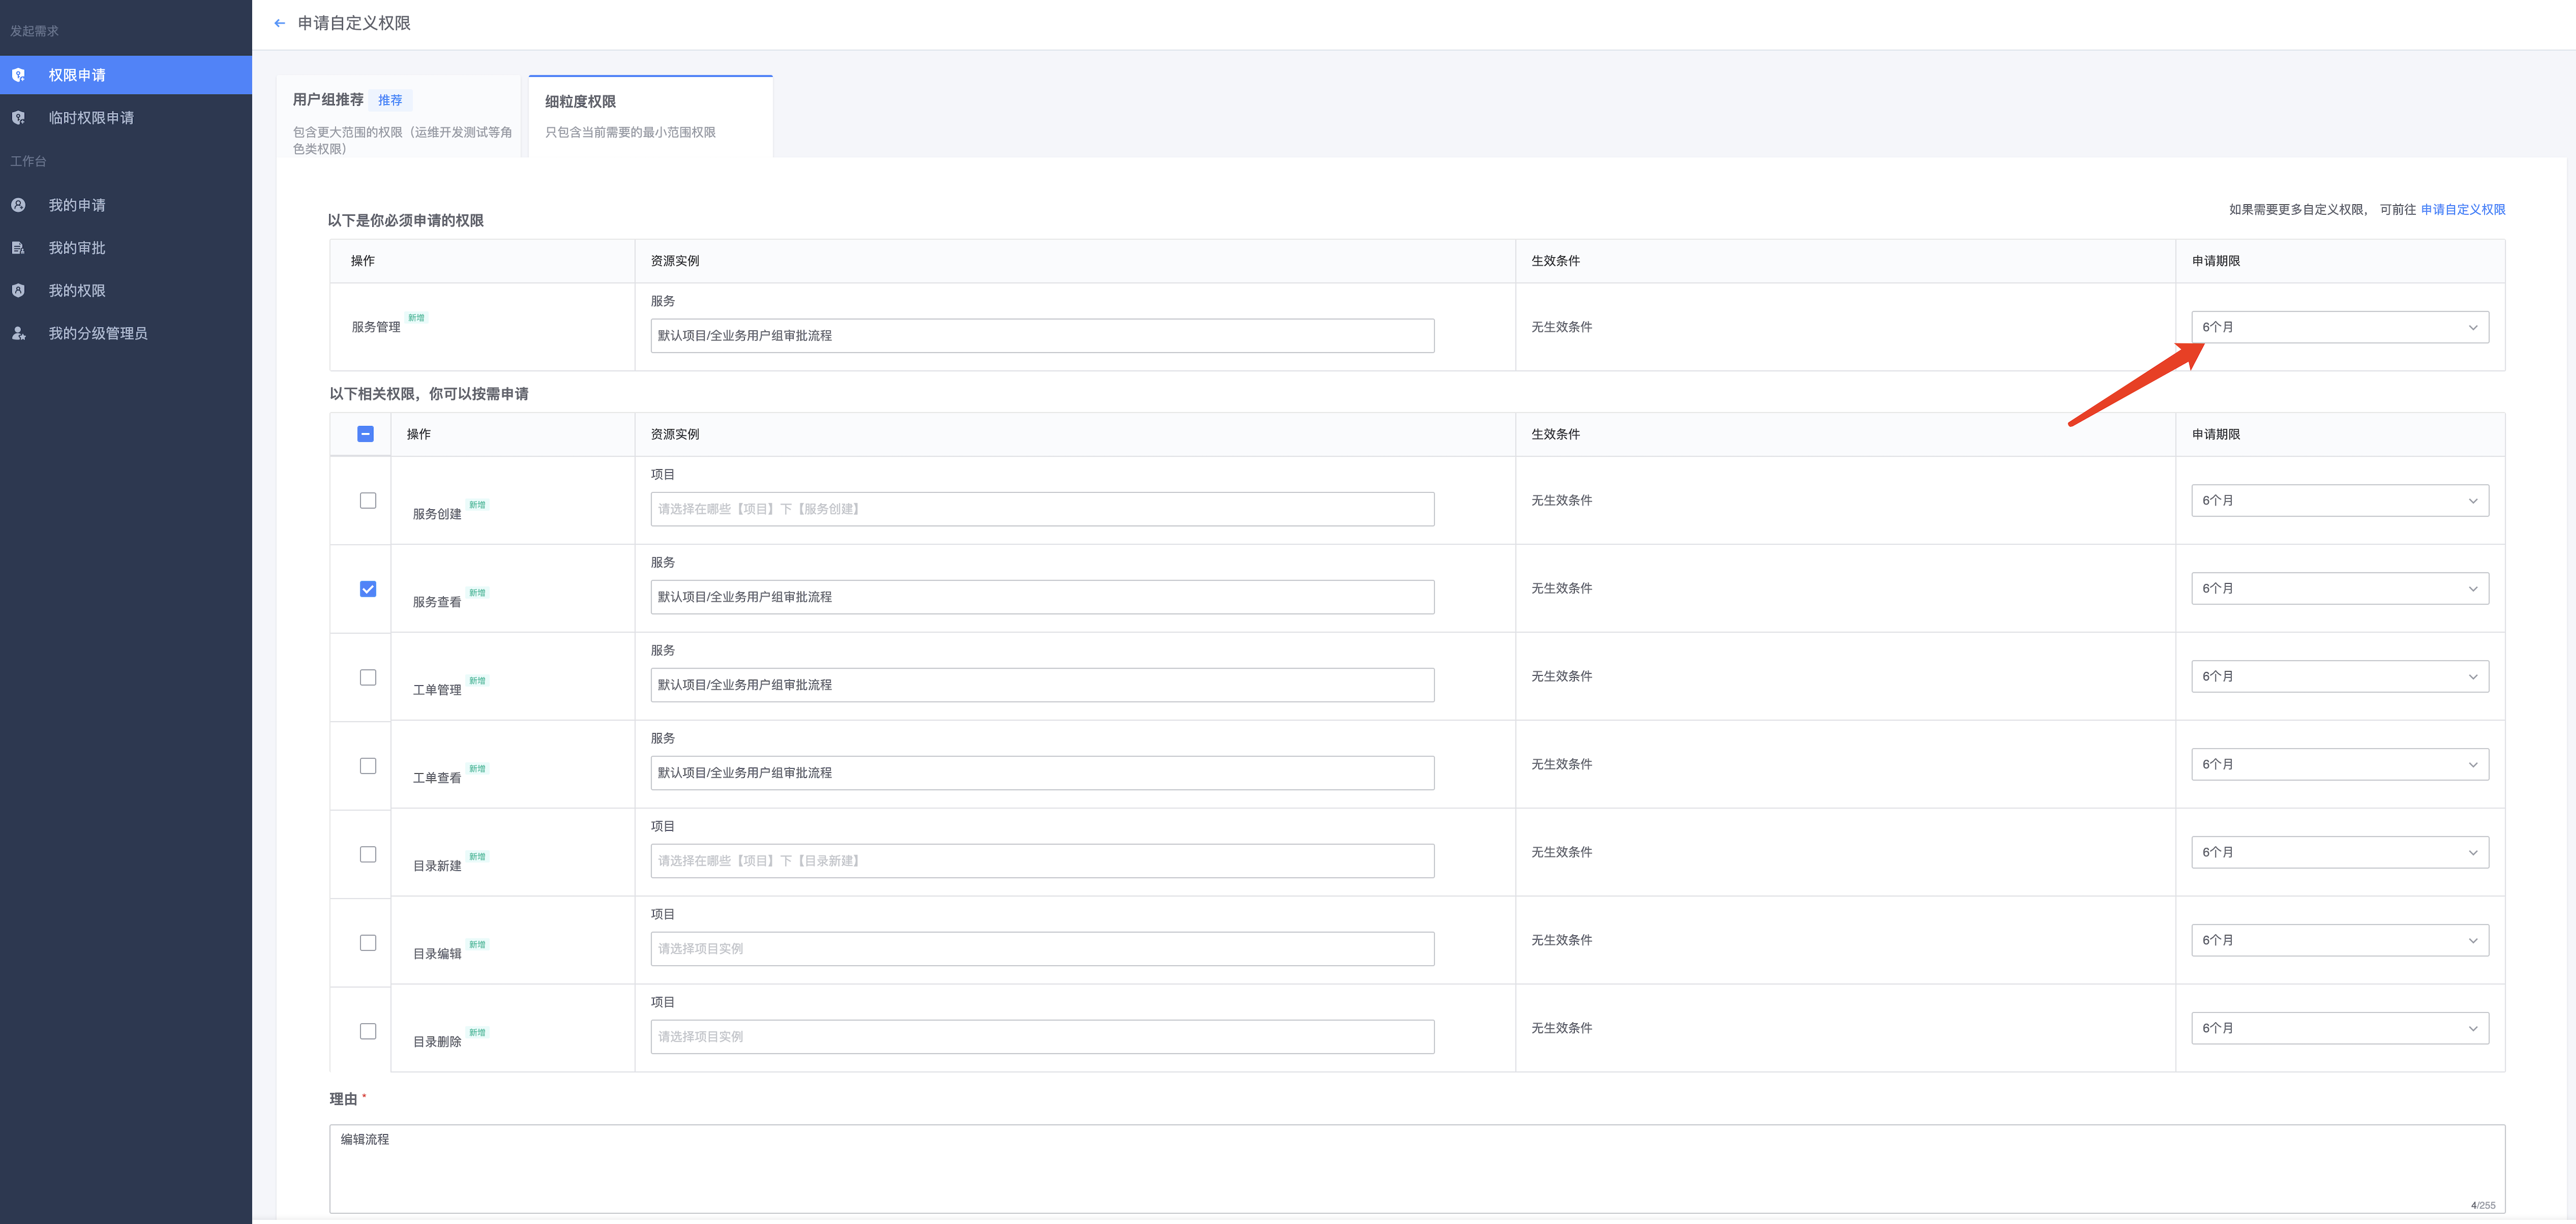
Task: Open 临时权限申请 via its sidebar icon
Action: (18, 117)
